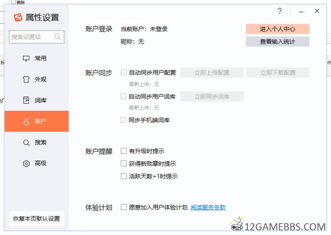Click 恢复本页默认设置 button
The height and width of the screenshot is (235, 331).
(37, 219)
